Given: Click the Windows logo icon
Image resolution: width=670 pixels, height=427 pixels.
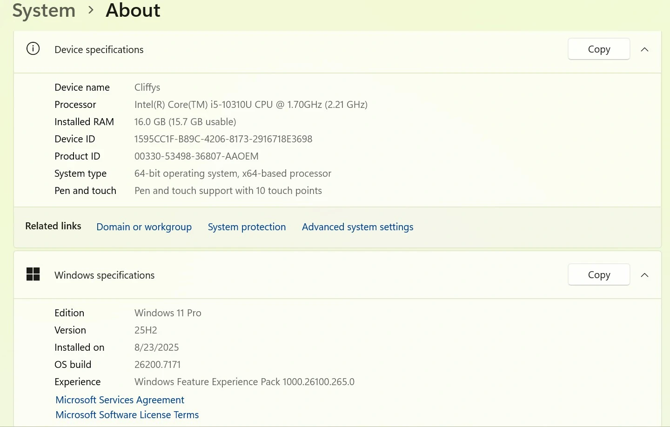Looking at the screenshot, I should [33, 274].
